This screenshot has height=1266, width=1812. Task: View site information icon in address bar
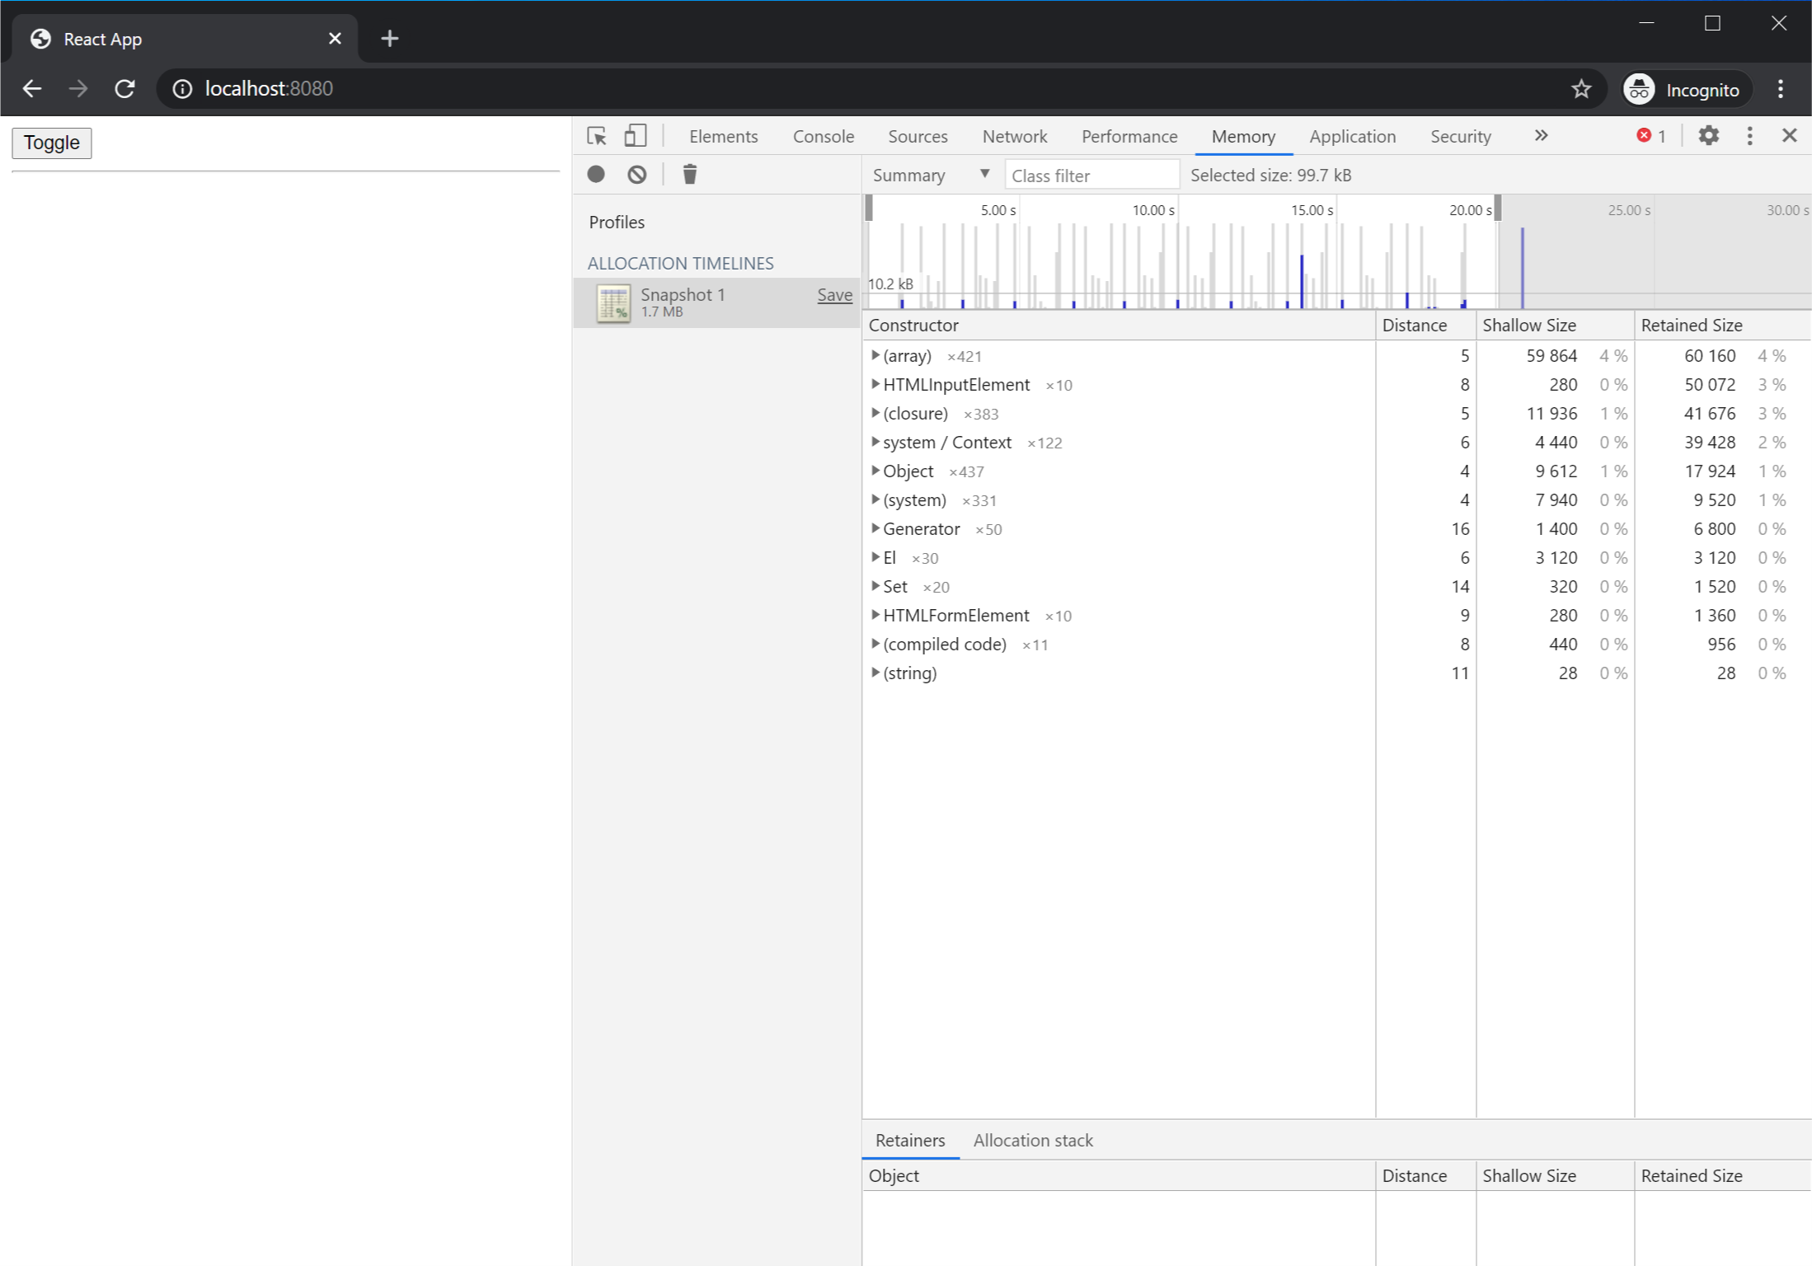[x=182, y=89]
